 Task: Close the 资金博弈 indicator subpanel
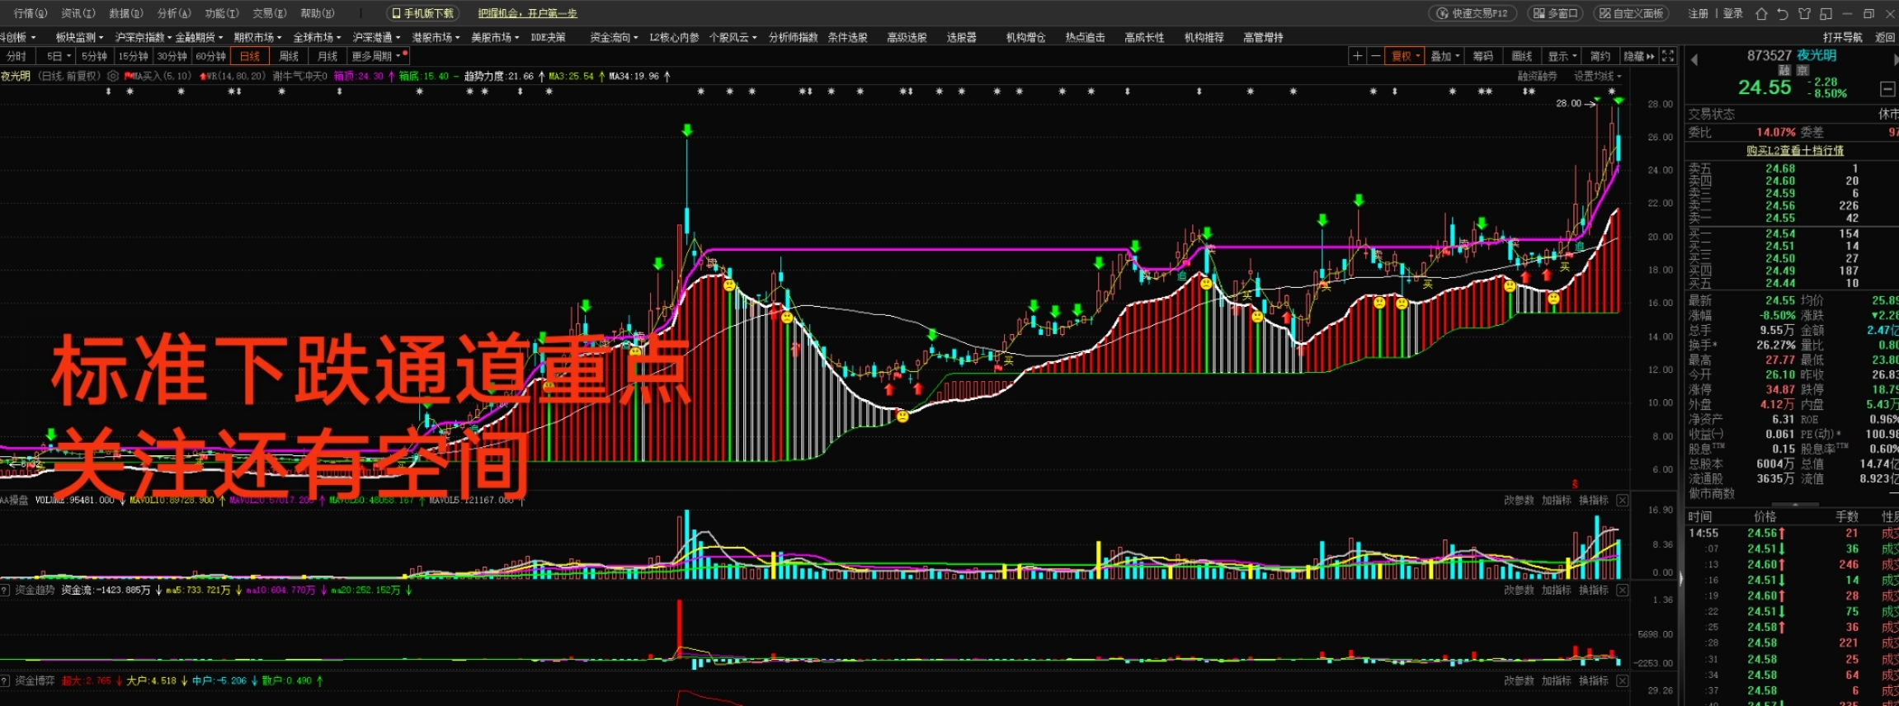coord(1622,681)
